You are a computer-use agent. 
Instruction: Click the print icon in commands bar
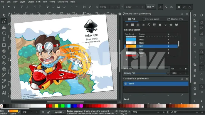(195, 31)
